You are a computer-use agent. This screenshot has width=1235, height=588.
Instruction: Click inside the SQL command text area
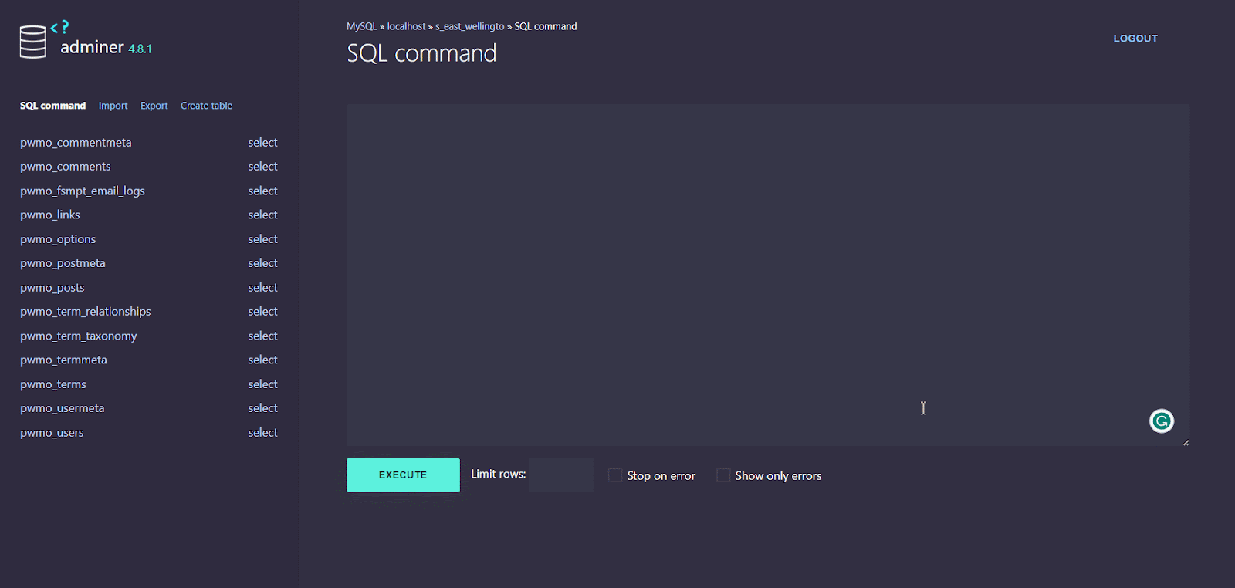[768, 275]
